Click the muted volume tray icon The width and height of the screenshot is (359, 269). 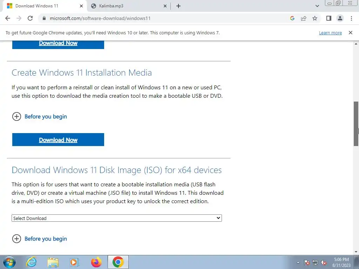tap(324, 263)
